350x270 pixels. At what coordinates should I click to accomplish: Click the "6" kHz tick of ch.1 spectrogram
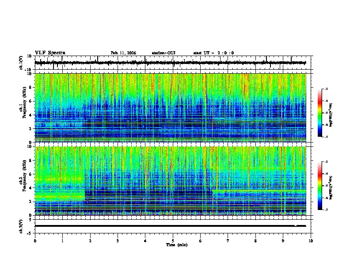pyautogui.click(x=30, y=101)
